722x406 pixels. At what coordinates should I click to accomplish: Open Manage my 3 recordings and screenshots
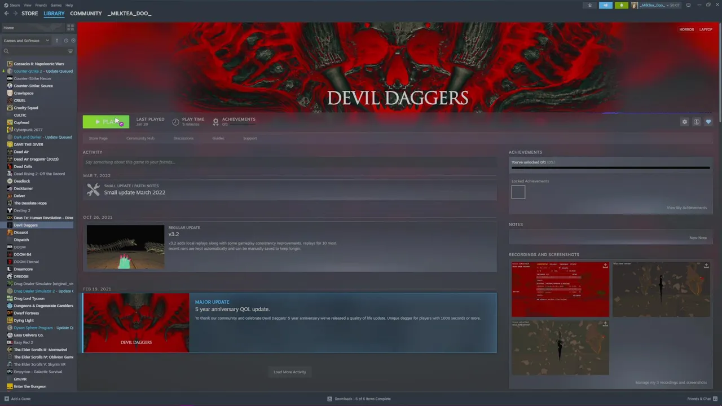pyautogui.click(x=671, y=382)
